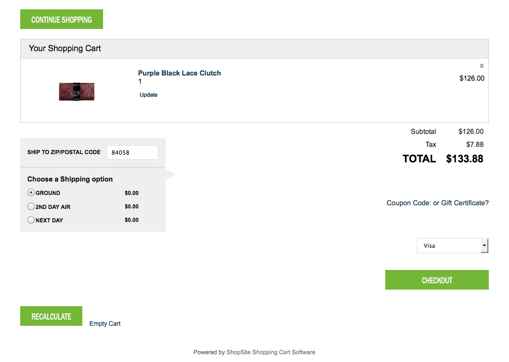The image size is (509, 362).
Task: Select the Ground shipping option
Action: coord(31,193)
